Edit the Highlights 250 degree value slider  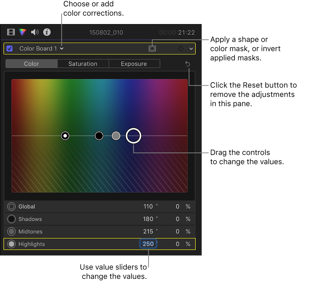tap(148, 244)
